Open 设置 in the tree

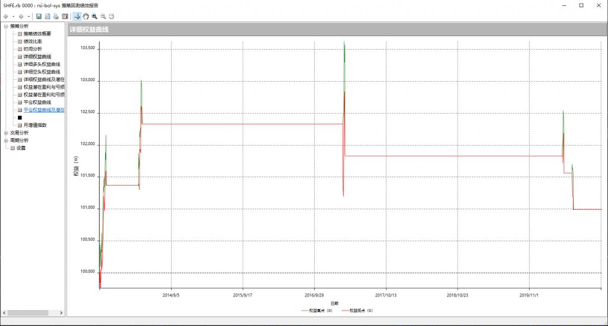21,148
